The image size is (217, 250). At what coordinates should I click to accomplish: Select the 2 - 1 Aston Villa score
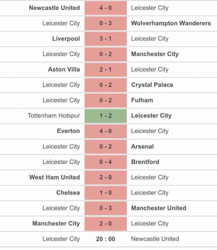coord(105,69)
